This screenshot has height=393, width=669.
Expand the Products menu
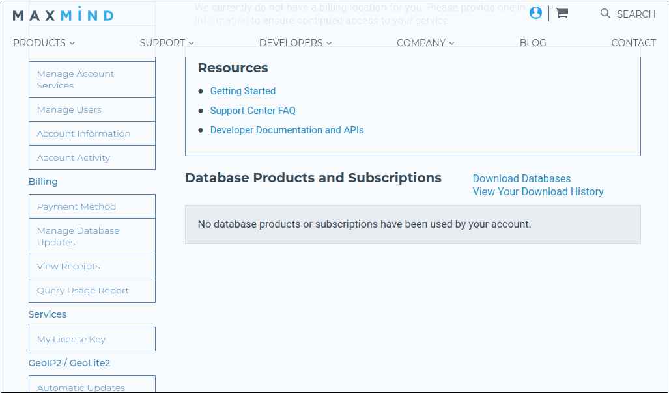pyautogui.click(x=44, y=43)
